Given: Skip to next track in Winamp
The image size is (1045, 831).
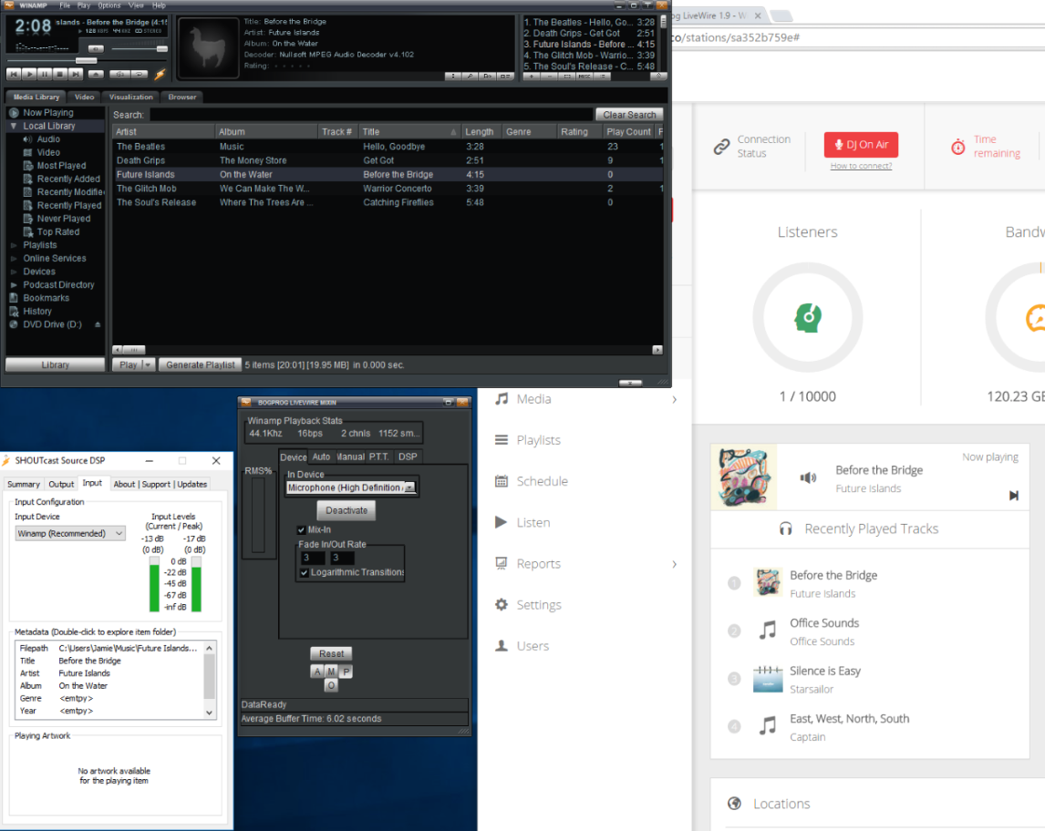Looking at the screenshot, I should click(x=76, y=74).
